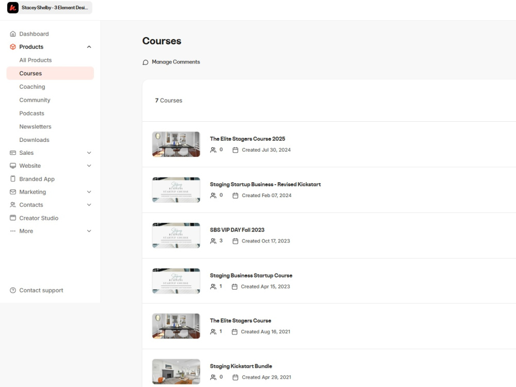The image size is (516, 387).
Task: Open SBS VIP DAY Fall 2023 title
Action: pyautogui.click(x=237, y=230)
